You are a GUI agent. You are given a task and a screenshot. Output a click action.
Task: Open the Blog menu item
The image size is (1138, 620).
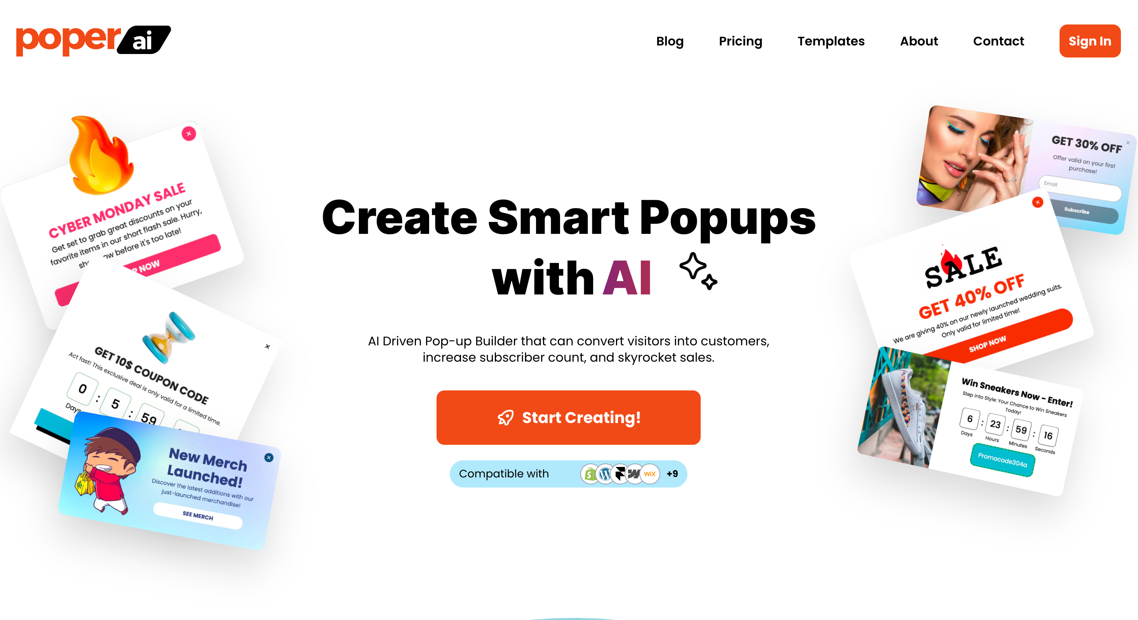669,40
